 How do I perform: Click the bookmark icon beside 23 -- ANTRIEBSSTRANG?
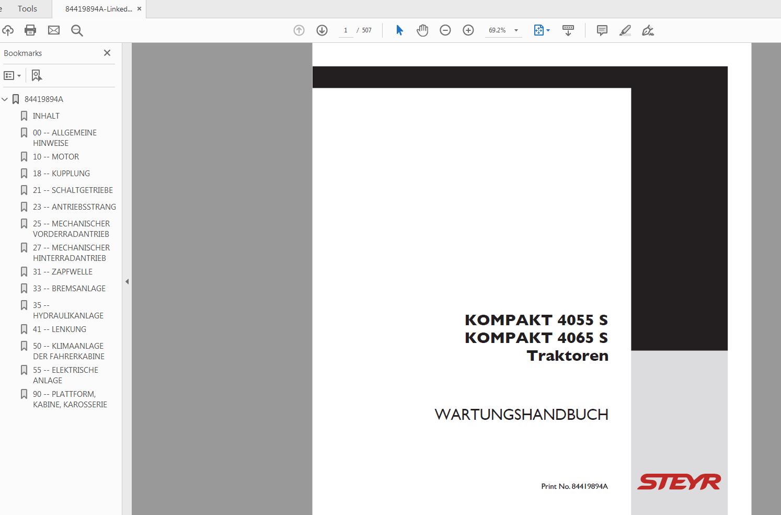click(x=24, y=207)
